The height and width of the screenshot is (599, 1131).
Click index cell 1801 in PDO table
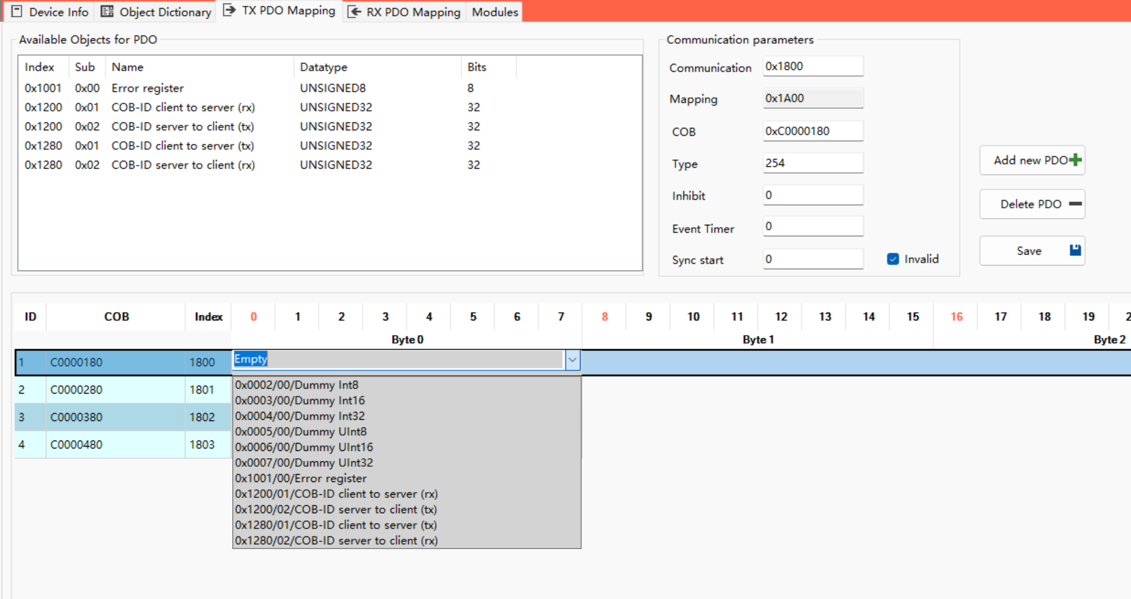coord(208,389)
